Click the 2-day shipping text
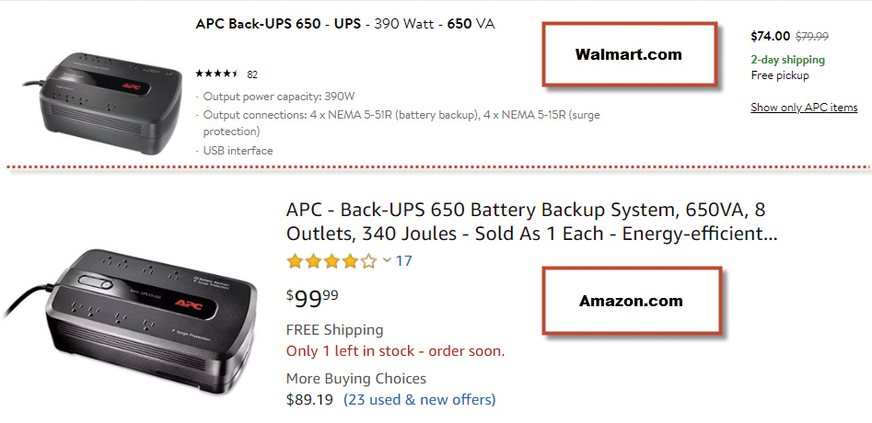Image resolution: width=872 pixels, height=423 pixels. pyautogui.click(x=787, y=60)
